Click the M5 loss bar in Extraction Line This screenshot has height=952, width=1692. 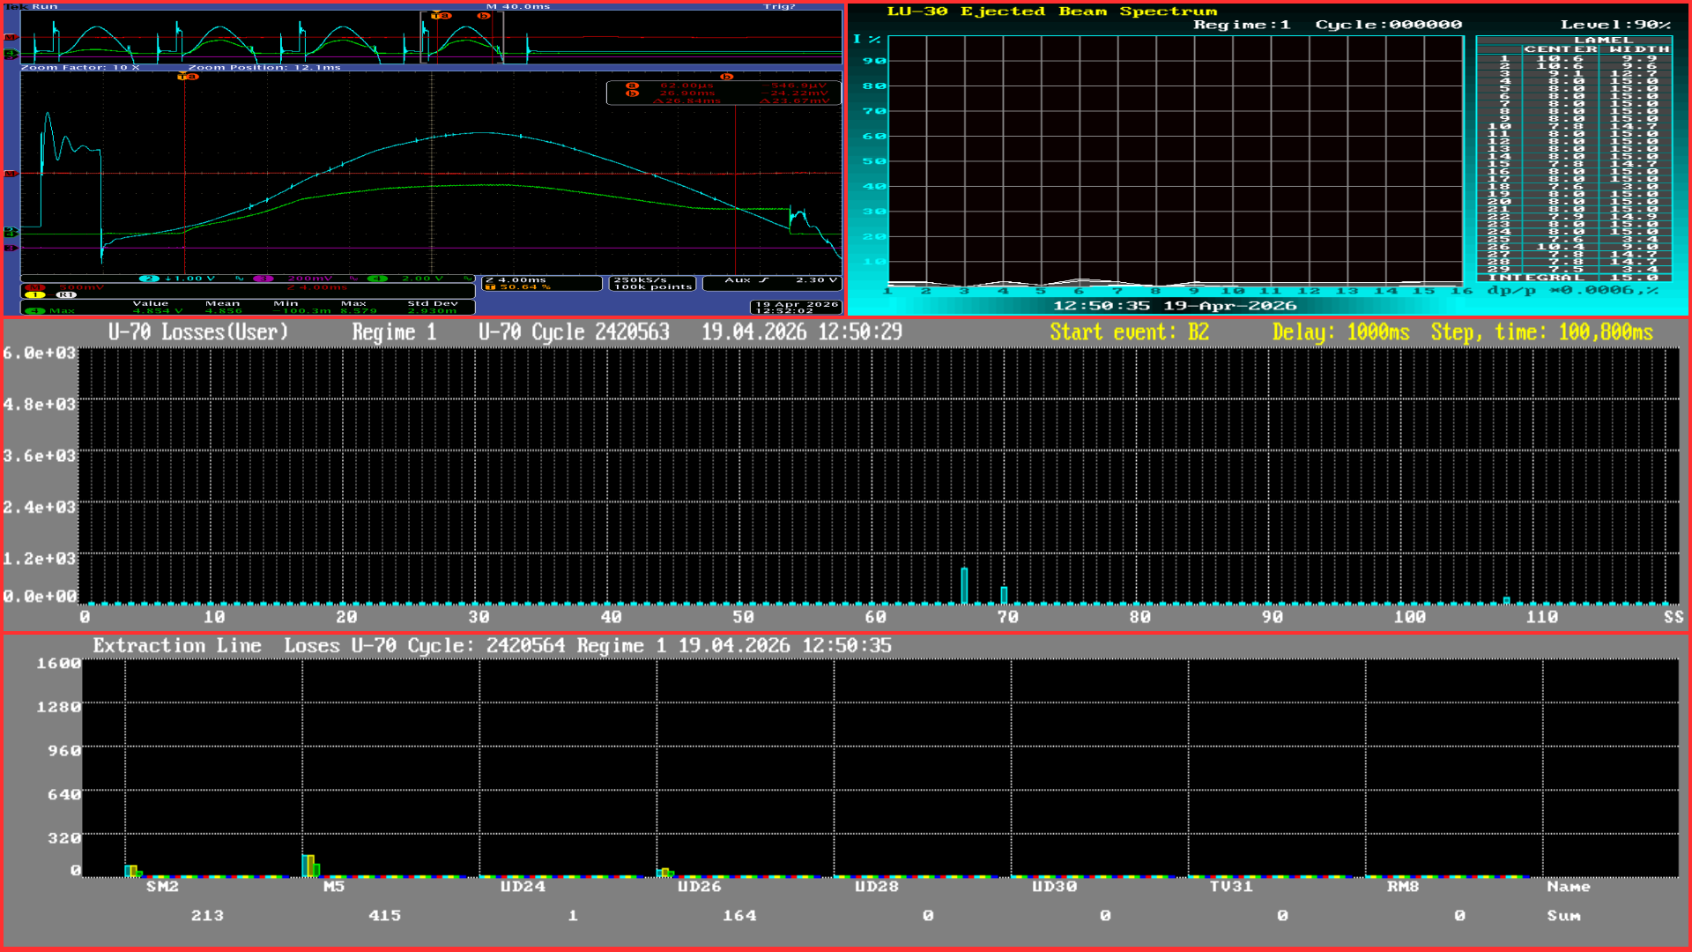click(x=310, y=866)
